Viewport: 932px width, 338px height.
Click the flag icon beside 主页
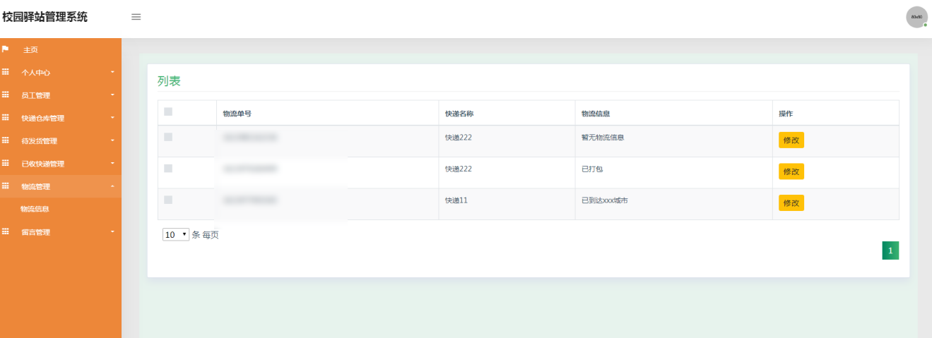point(5,49)
